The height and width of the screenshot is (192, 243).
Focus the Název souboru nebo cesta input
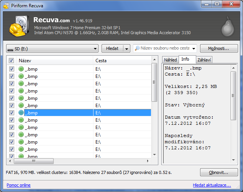point(165,48)
